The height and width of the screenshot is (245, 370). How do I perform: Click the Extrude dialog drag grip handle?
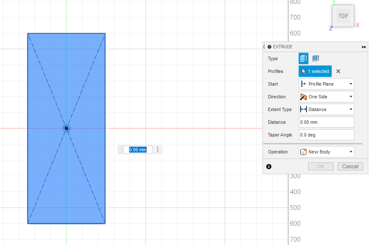(x=264, y=47)
